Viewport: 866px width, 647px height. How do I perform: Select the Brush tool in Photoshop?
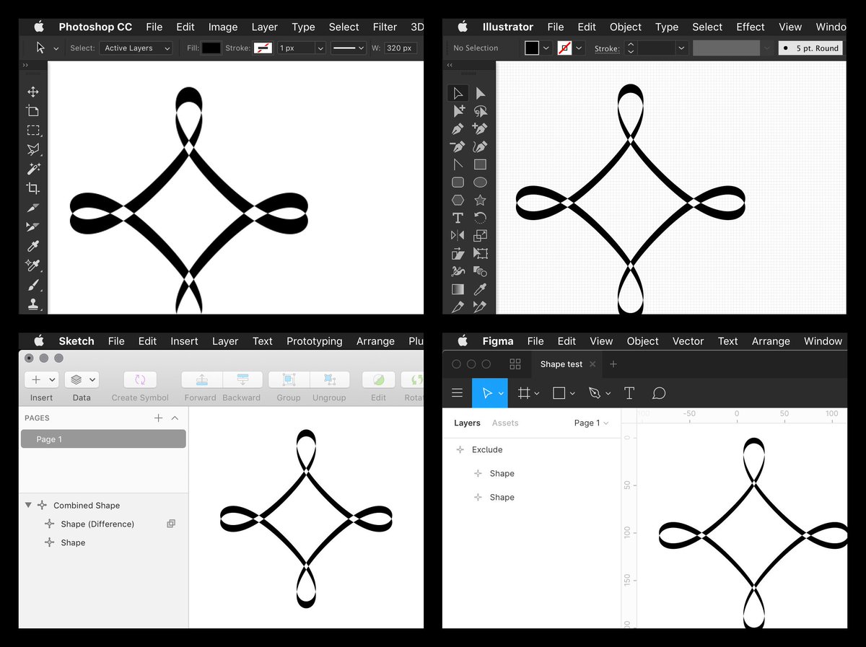tap(32, 285)
